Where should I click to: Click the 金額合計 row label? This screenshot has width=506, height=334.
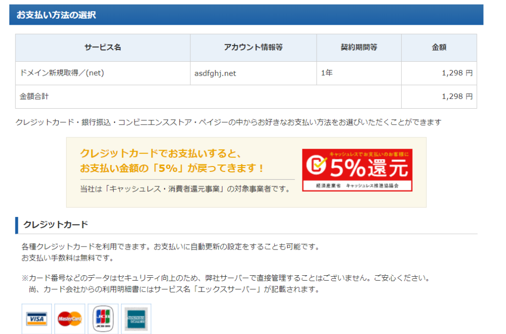(x=34, y=96)
